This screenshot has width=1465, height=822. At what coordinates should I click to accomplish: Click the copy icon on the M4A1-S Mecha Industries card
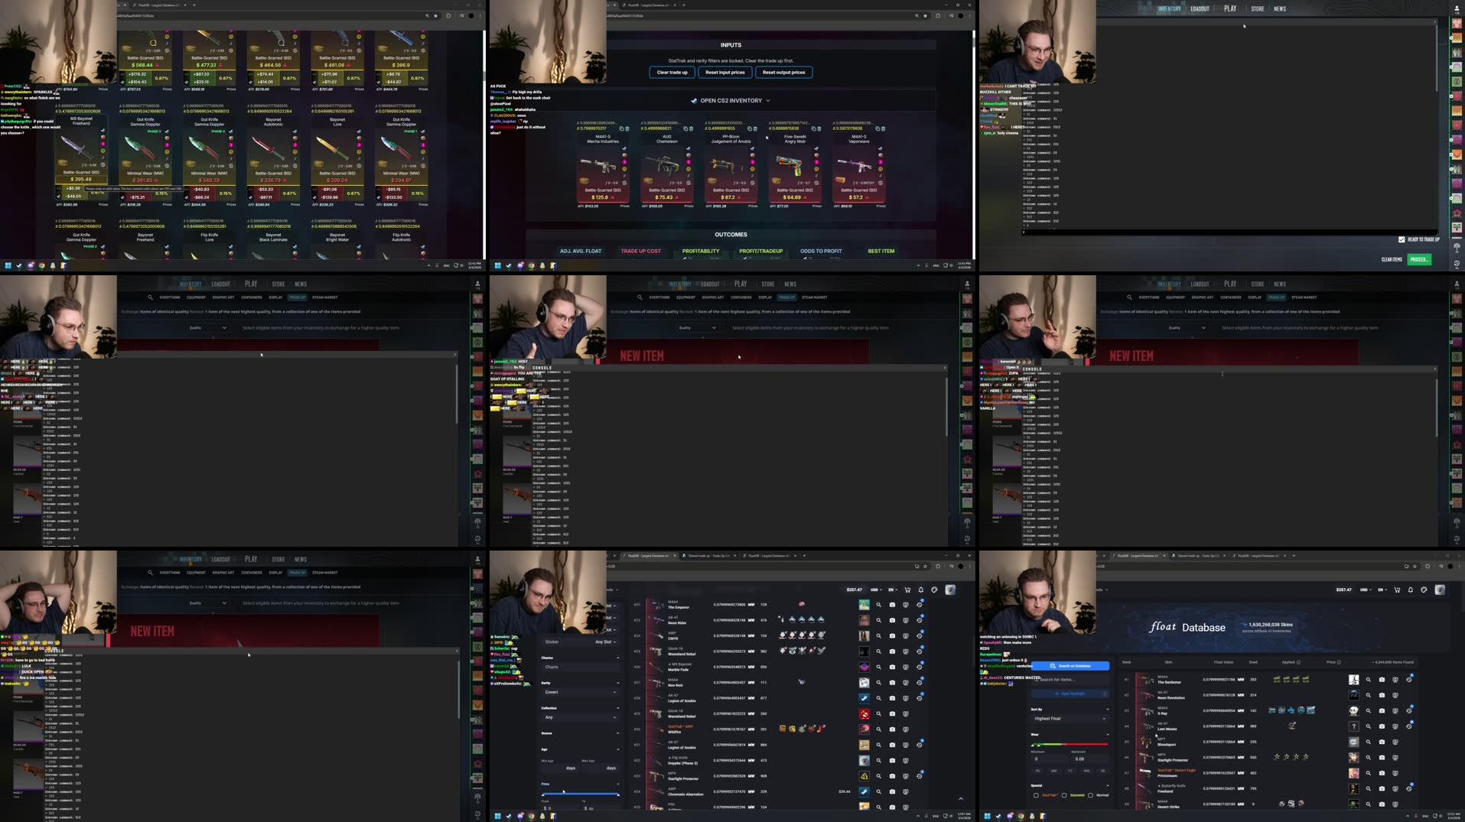(x=621, y=129)
